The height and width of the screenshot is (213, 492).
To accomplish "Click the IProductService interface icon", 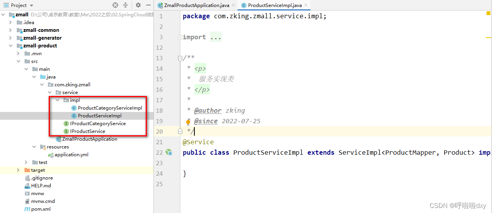I will click(66, 131).
